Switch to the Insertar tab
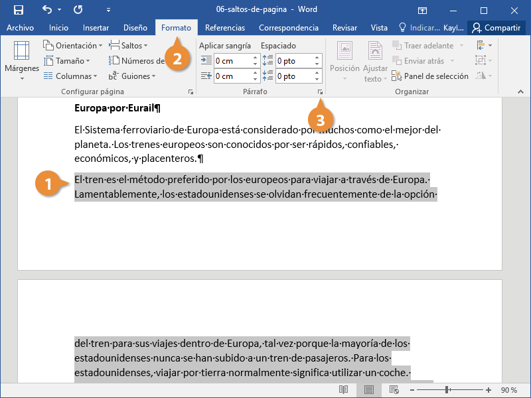 (x=96, y=28)
